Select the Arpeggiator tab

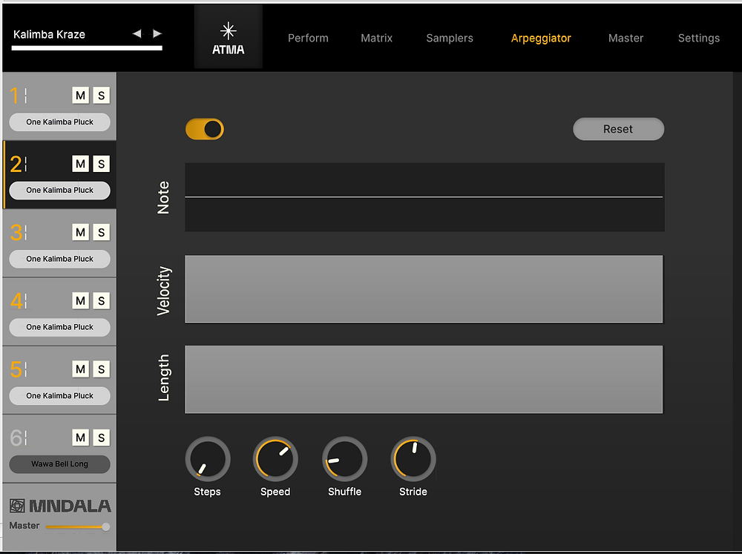(x=541, y=39)
